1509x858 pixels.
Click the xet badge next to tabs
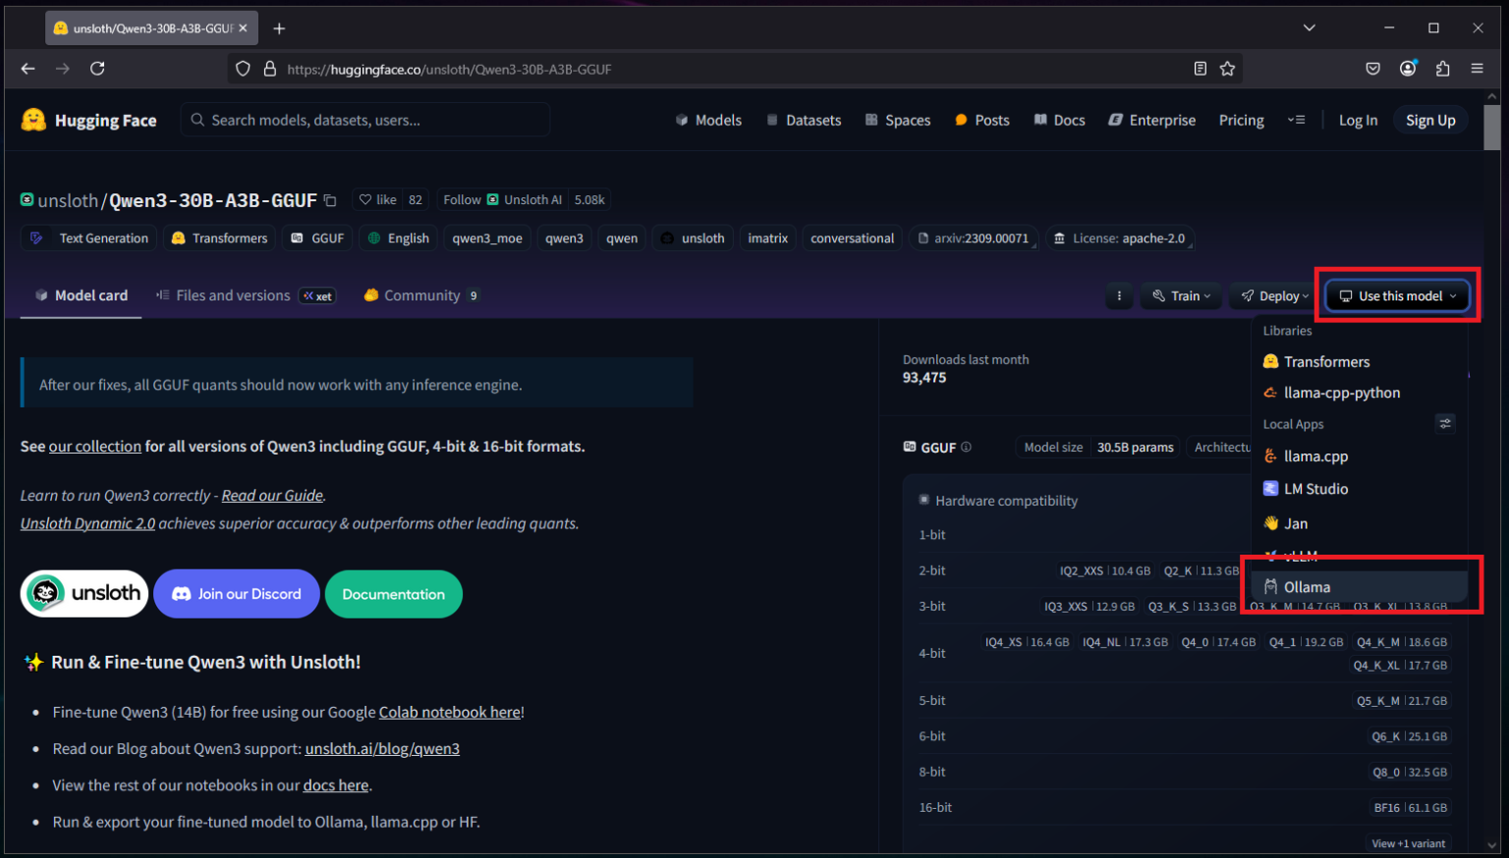click(x=316, y=295)
